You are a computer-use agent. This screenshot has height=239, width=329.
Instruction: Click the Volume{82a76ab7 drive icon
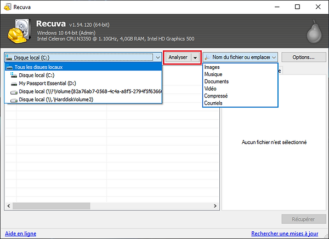[14, 92]
